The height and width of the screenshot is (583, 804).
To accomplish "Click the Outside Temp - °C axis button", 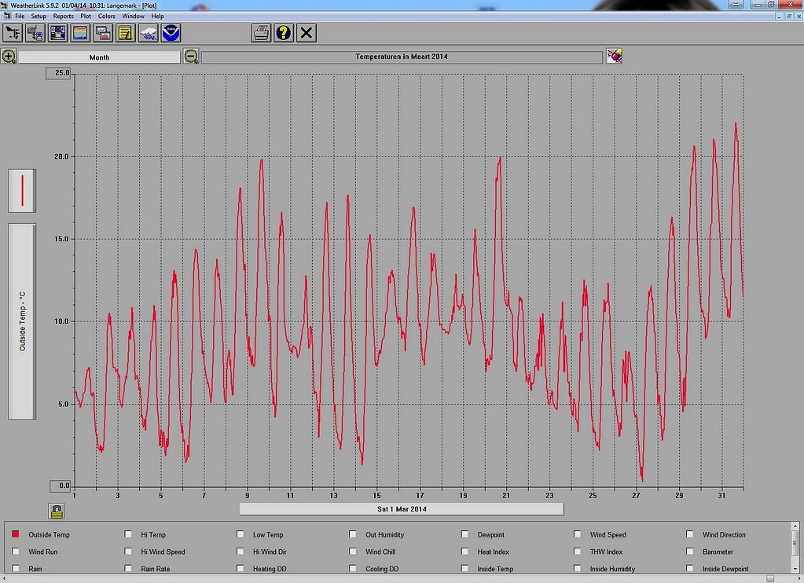I will pos(22,321).
